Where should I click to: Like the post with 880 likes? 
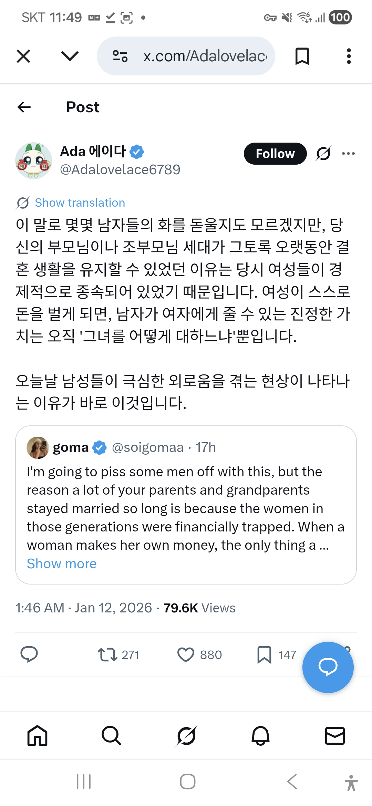[186, 654]
